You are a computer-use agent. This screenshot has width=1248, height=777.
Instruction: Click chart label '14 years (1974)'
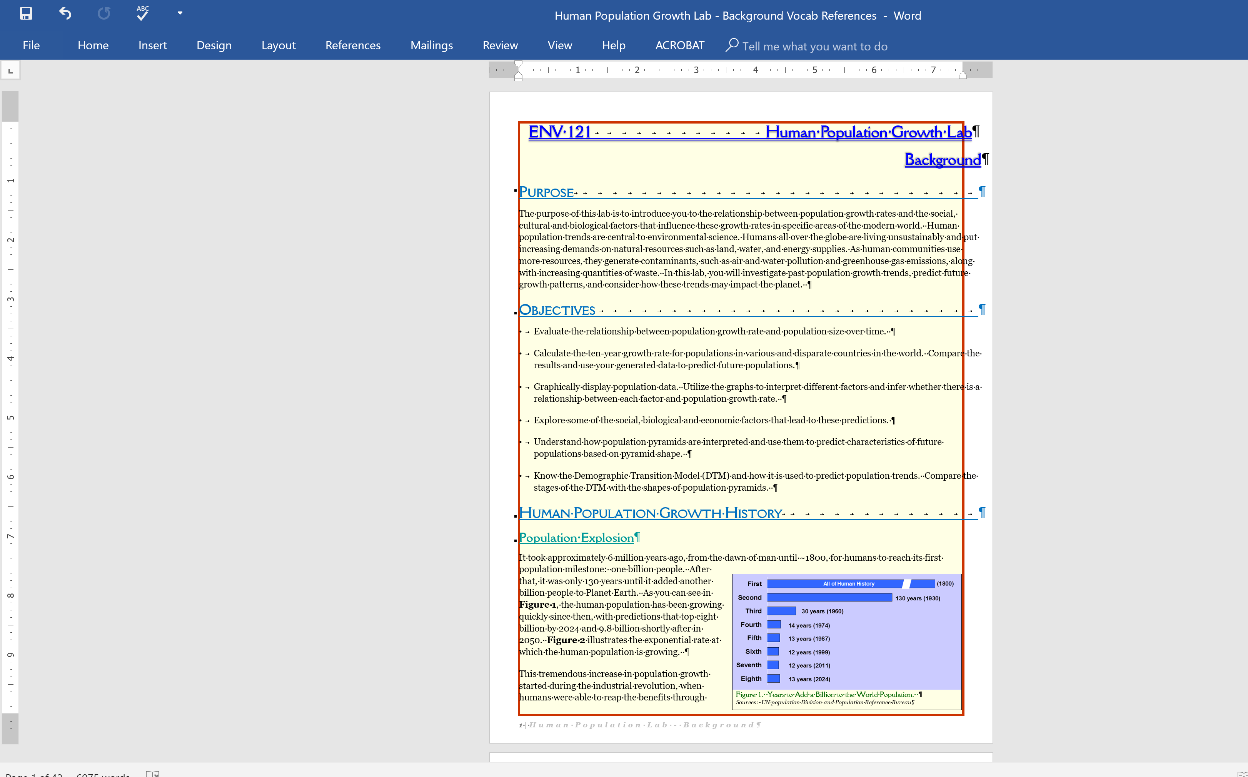(809, 625)
